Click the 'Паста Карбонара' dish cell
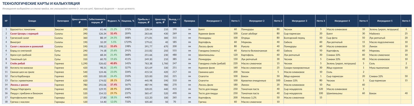The image size is (414, 106). [x=32, y=76]
